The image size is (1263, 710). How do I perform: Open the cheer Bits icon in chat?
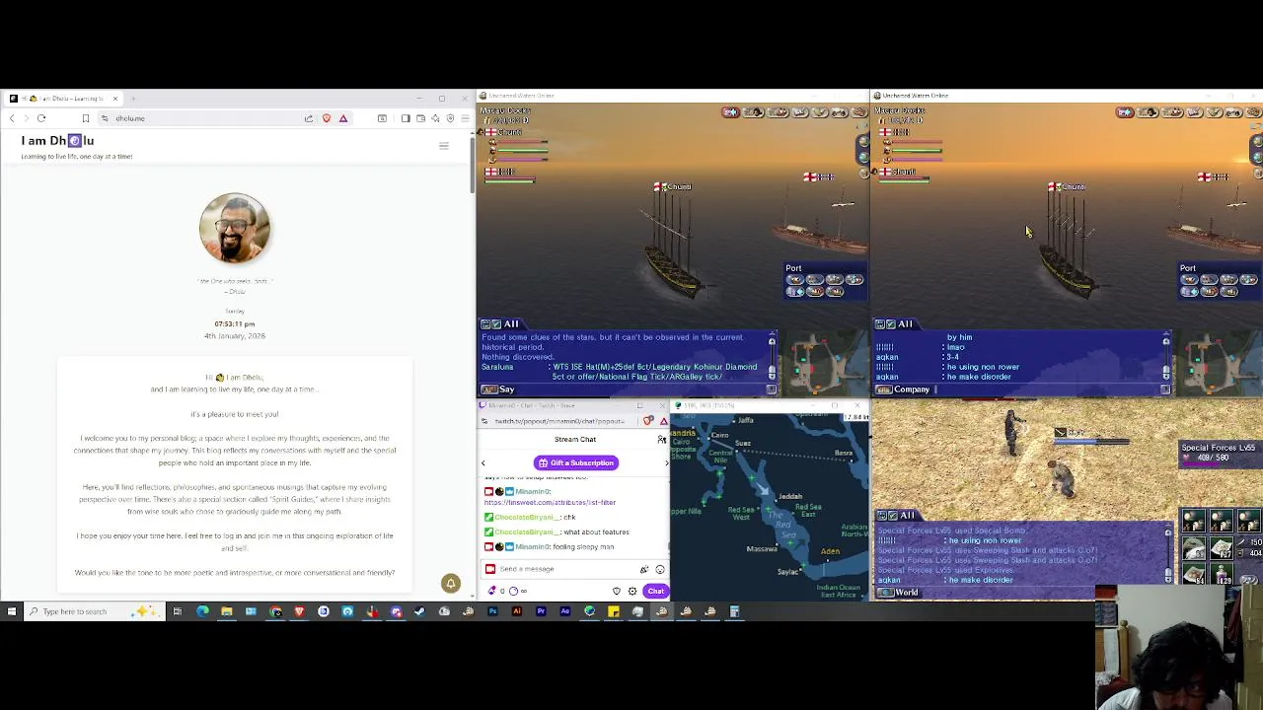[x=644, y=569]
